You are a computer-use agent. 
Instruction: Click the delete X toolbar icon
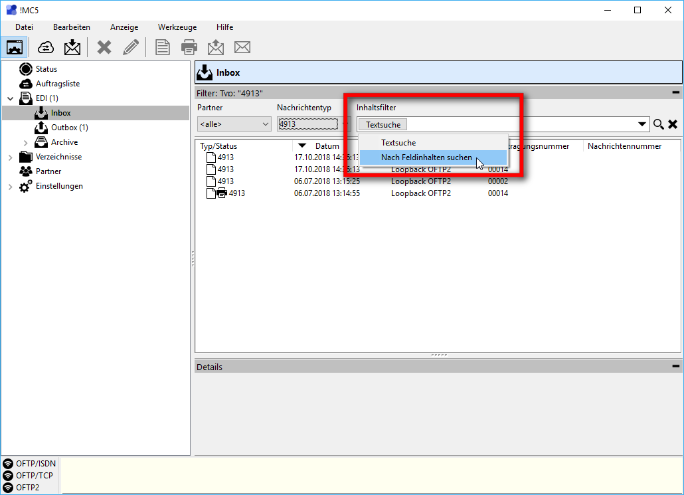pyautogui.click(x=104, y=47)
